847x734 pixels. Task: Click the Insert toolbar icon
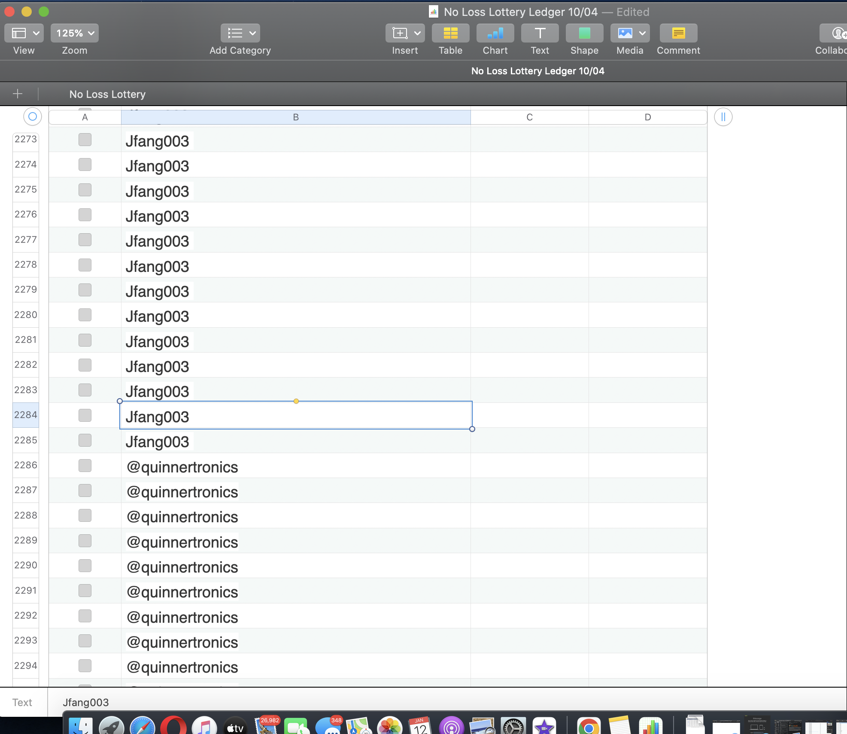[400, 33]
